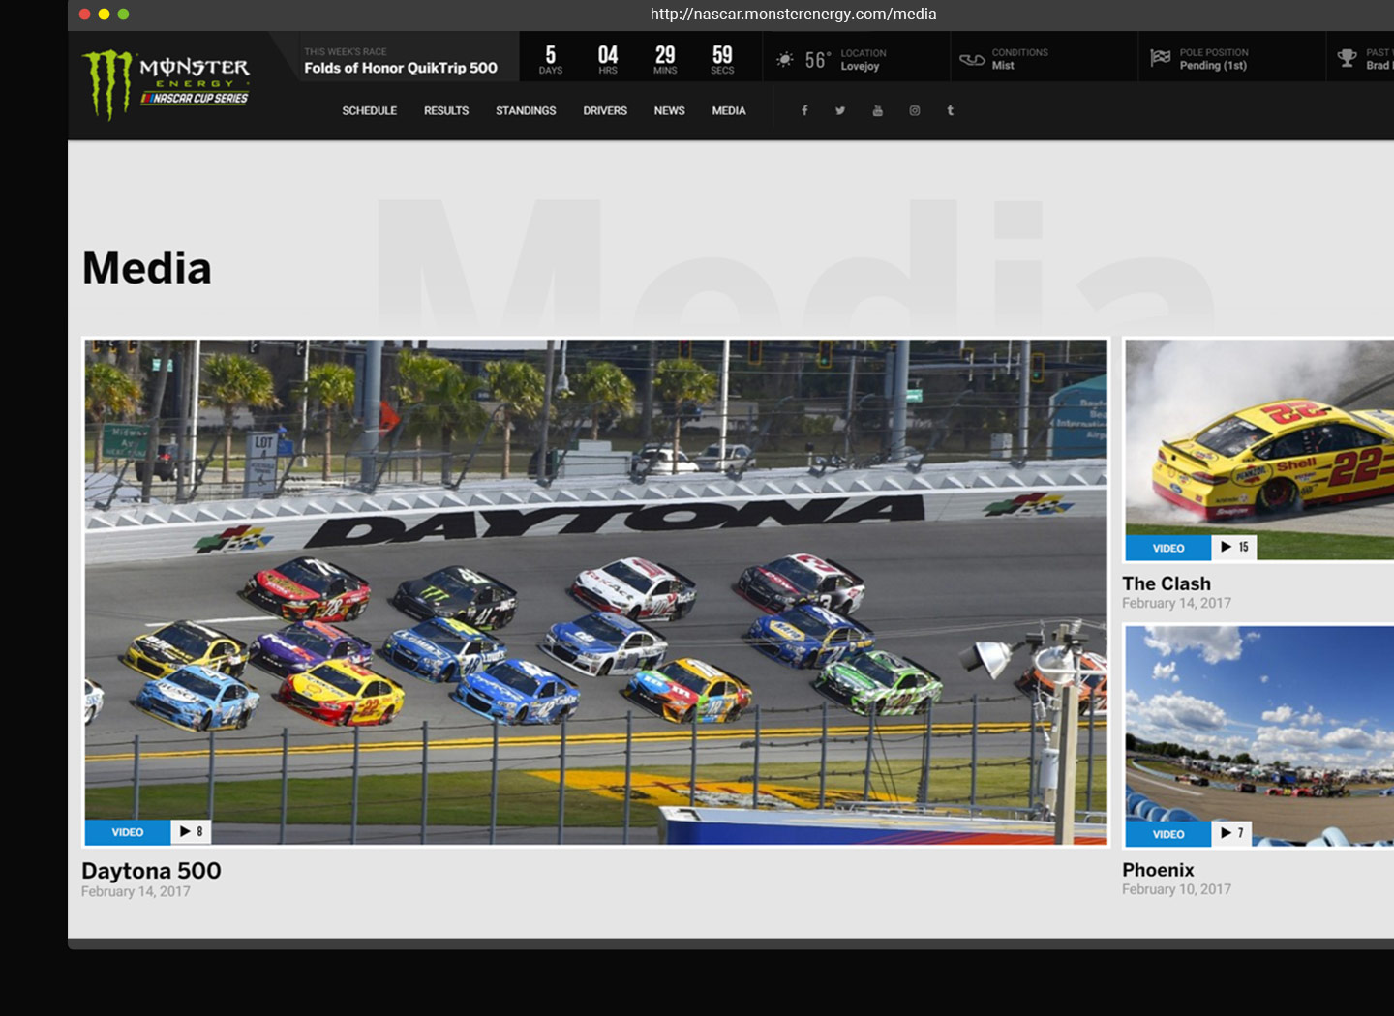Screen dimensions: 1394x1016
Task: Click the browser URL nascar.monsterenergy.com/media
Action: (x=793, y=15)
